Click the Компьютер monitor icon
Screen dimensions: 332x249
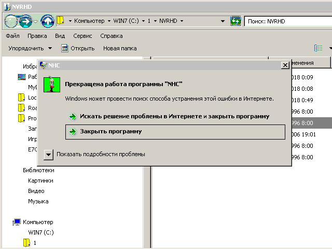coord(17,222)
